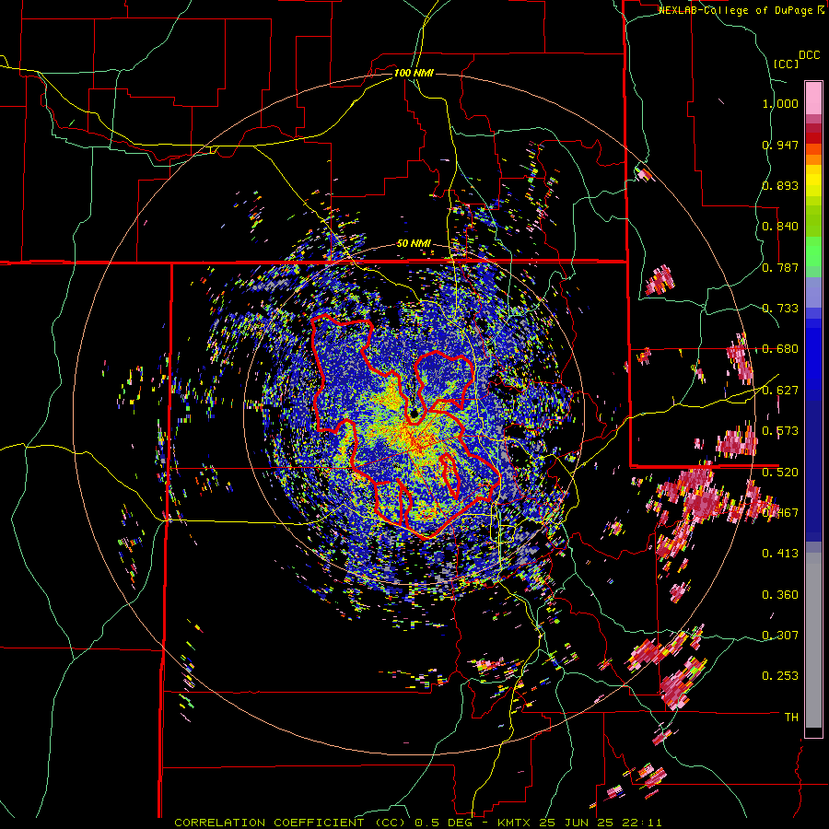Click the [CC] legend heading
This screenshot has width=829, height=829.
[x=787, y=64]
